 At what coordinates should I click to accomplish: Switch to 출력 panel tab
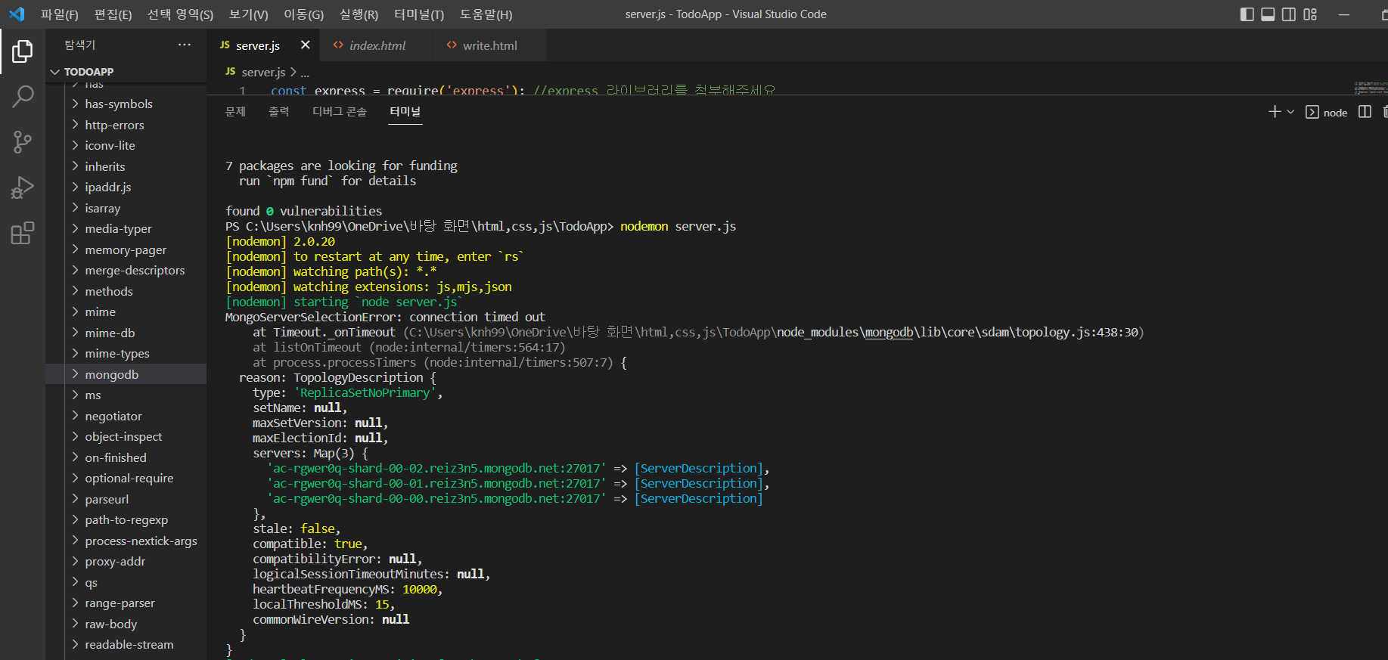click(279, 112)
